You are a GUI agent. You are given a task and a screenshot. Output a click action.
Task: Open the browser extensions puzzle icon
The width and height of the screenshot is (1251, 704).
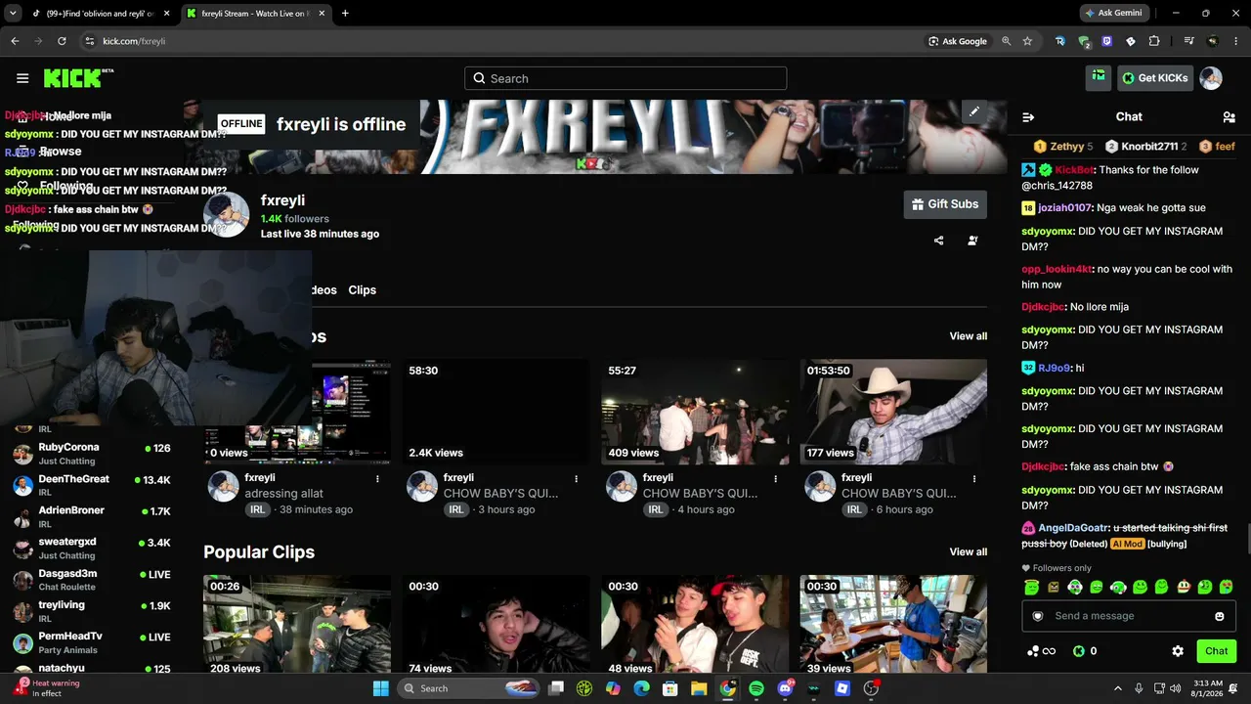1154,41
